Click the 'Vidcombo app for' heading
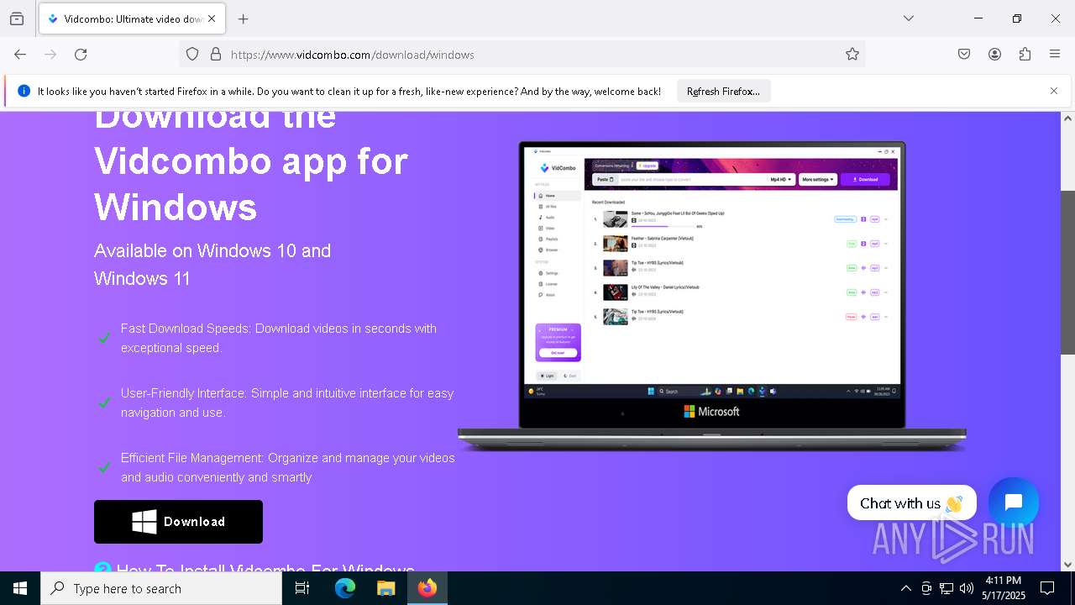1075x605 pixels. coord(251,160)
